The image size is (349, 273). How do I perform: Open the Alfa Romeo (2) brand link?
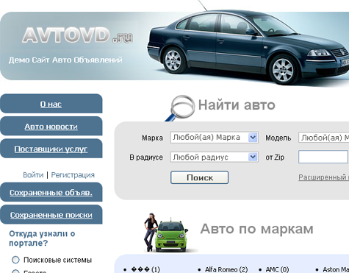(226, 269)
